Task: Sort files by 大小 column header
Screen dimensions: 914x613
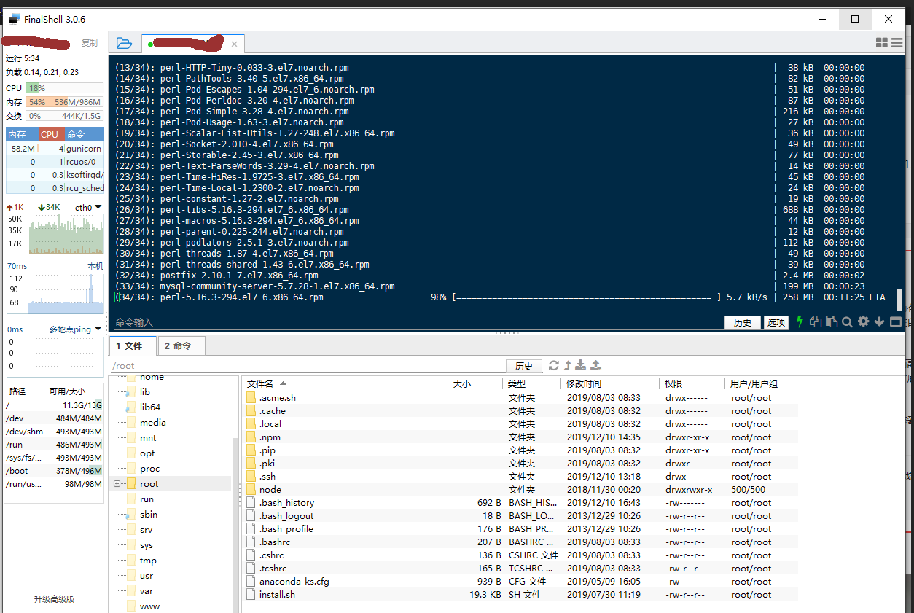Action: [x=474, y=383]
